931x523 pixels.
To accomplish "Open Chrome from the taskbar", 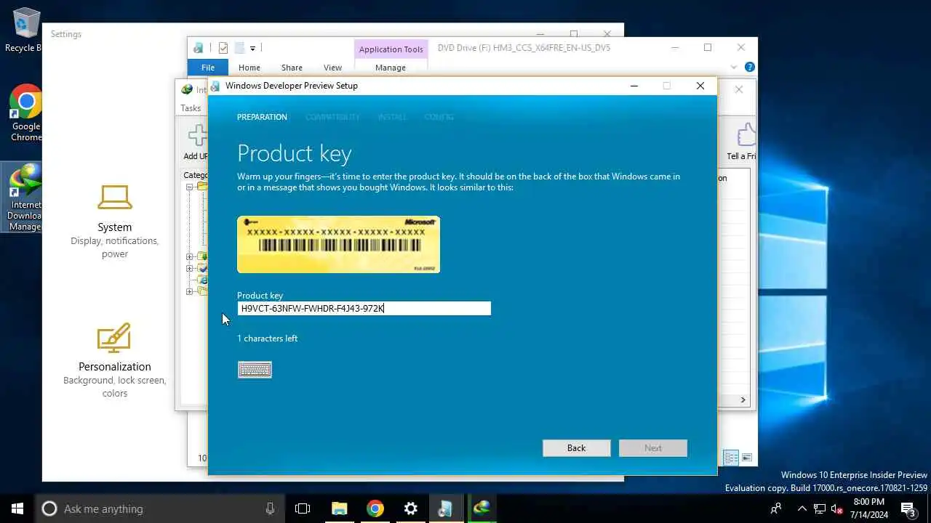I will 375,508.
